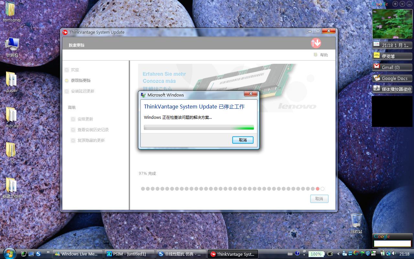Open the paper folder on the desktop
Image resolution: width=414 pixels, height=259 pixels.
pos(12,82)
